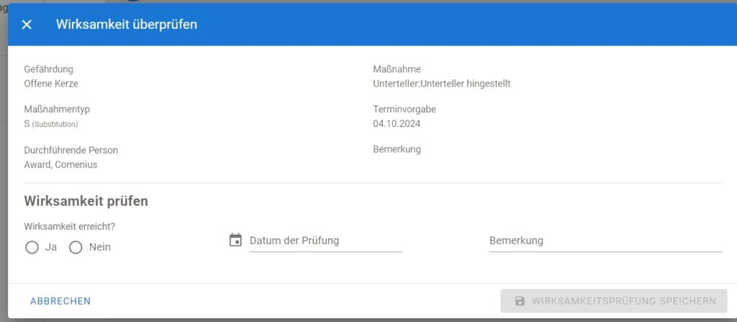Click the Offene Kerze hazard value

(51, 84)
